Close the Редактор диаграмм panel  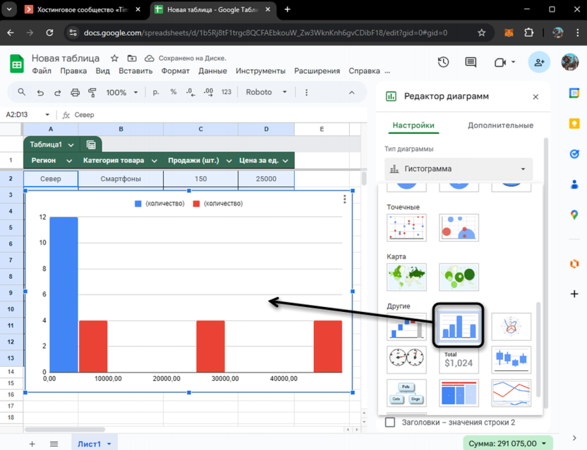pyautogui.click(x=535, y=97)
